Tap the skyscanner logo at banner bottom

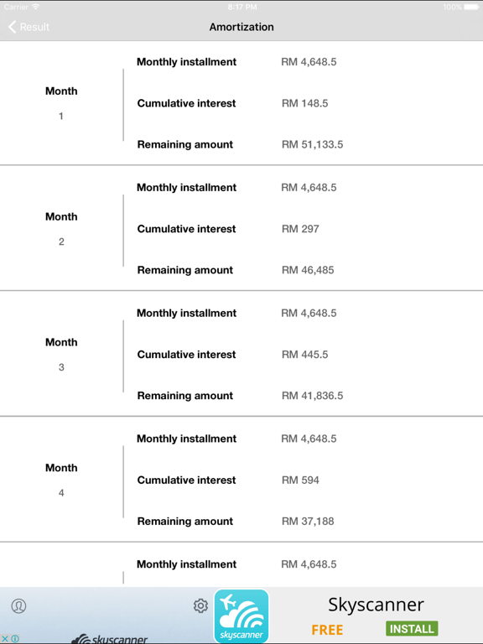pos(109,639)
